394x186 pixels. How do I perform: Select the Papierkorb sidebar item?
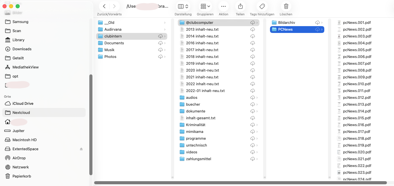pos(22,176)
